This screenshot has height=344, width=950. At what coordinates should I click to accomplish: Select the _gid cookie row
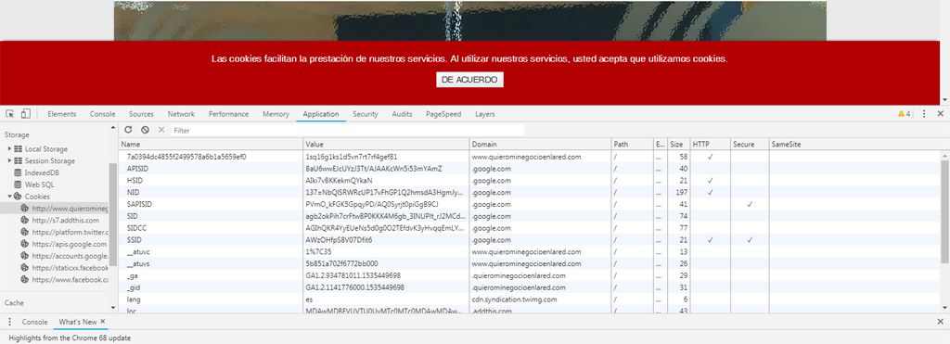click(x=529, y=287)
